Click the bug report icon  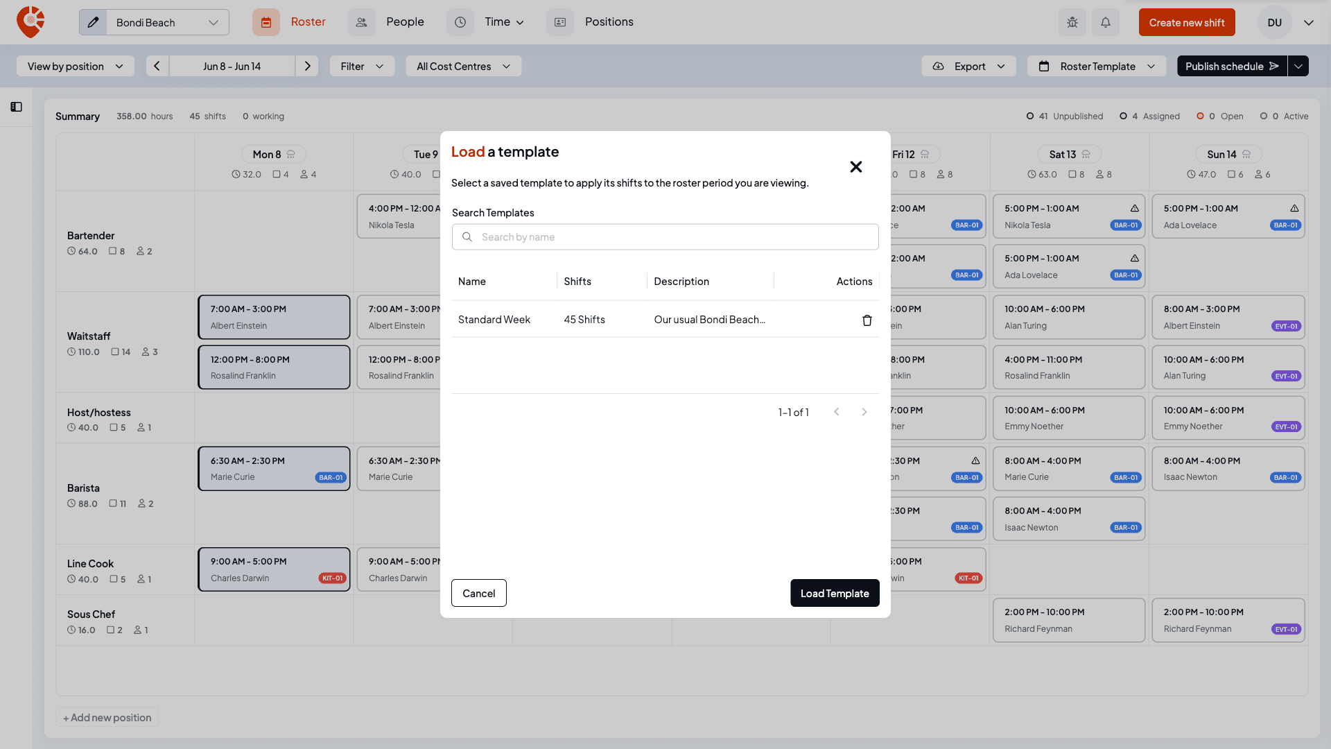click(x=1072, y=22)
